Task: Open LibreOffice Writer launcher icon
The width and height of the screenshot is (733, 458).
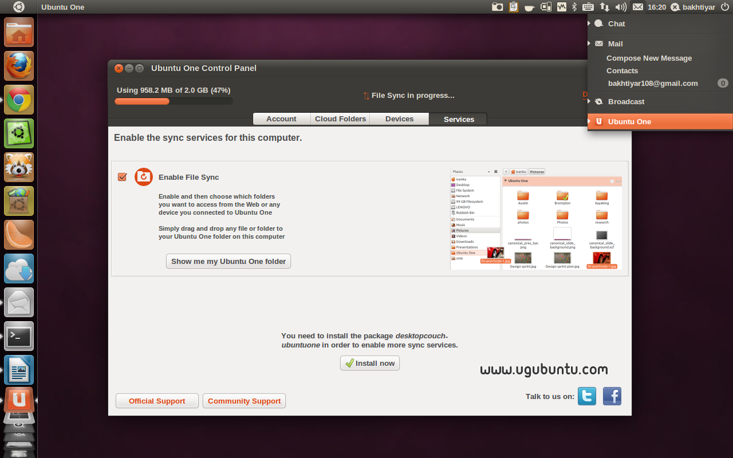Action: (19, 370)
